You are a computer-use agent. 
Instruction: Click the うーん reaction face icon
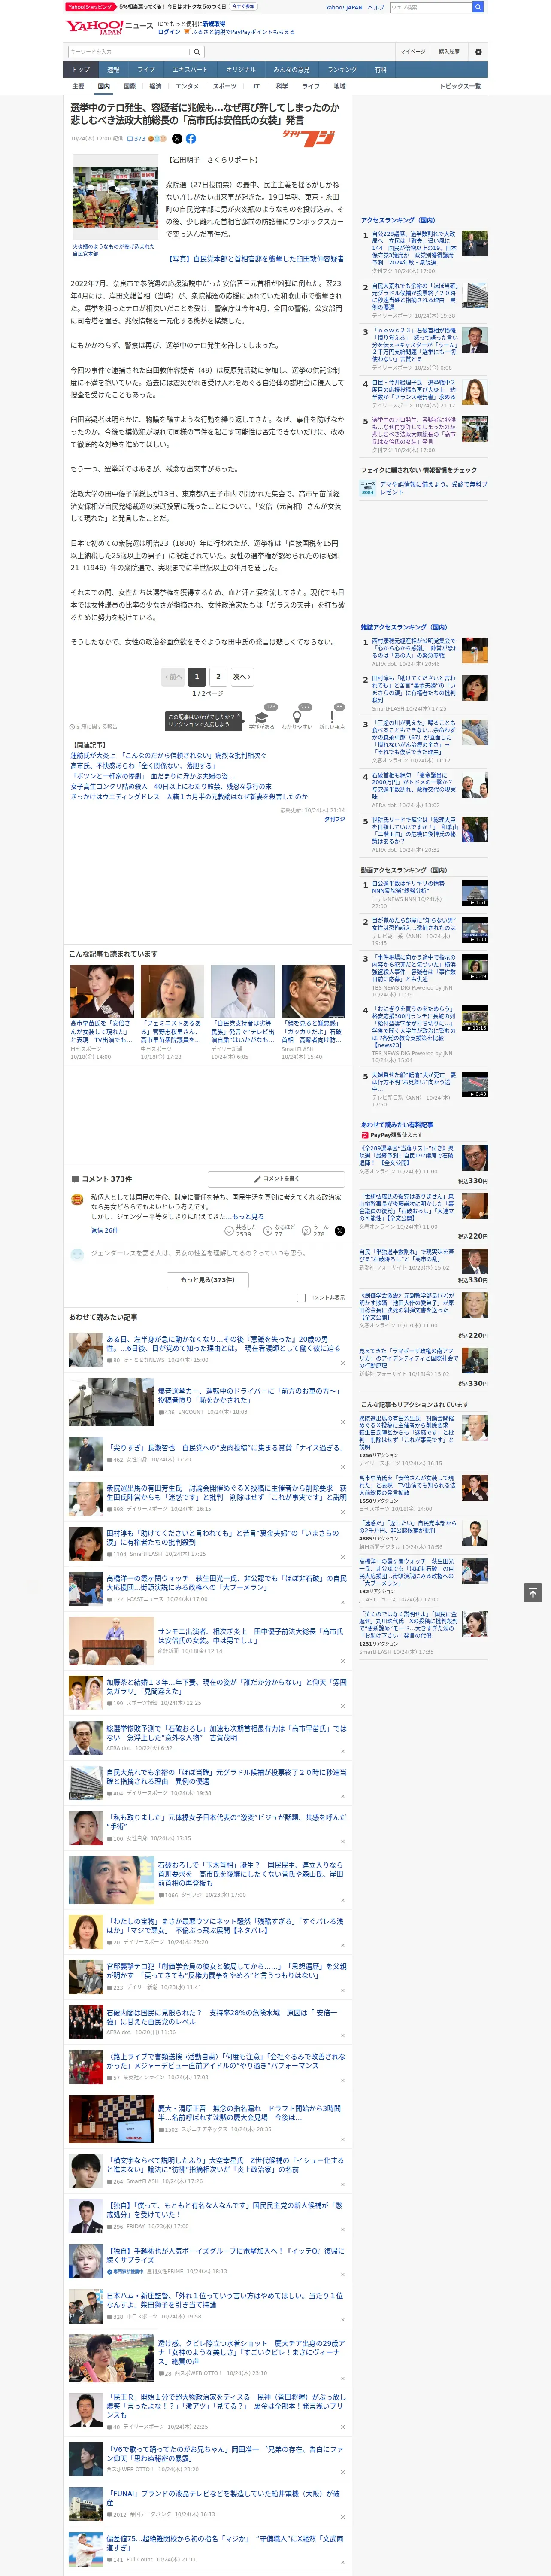pyautogui.click(x=306, y=1231)
